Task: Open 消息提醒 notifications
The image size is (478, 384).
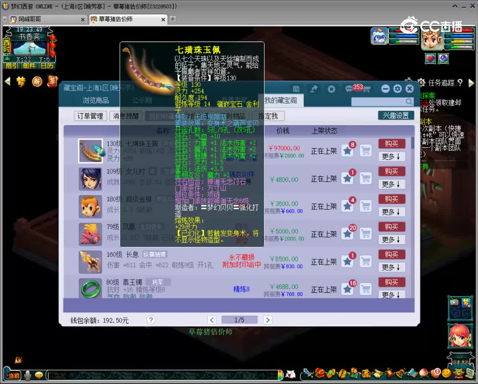Action: click(126, 116)
